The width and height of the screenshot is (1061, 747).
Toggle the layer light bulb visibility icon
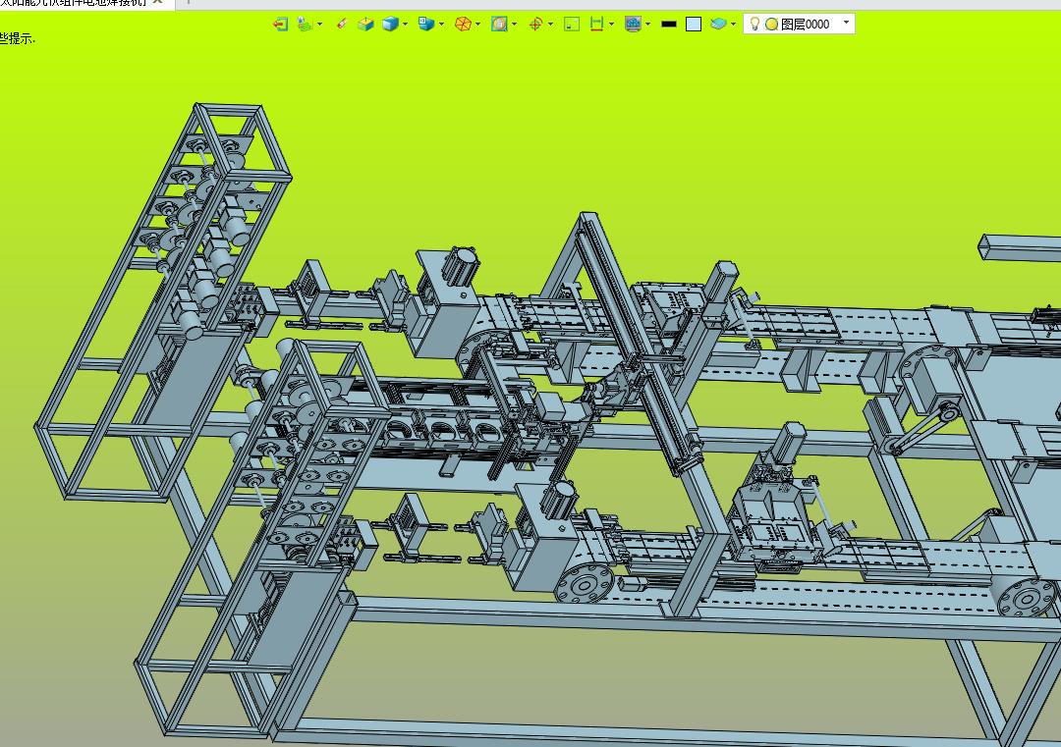point(755,24)
